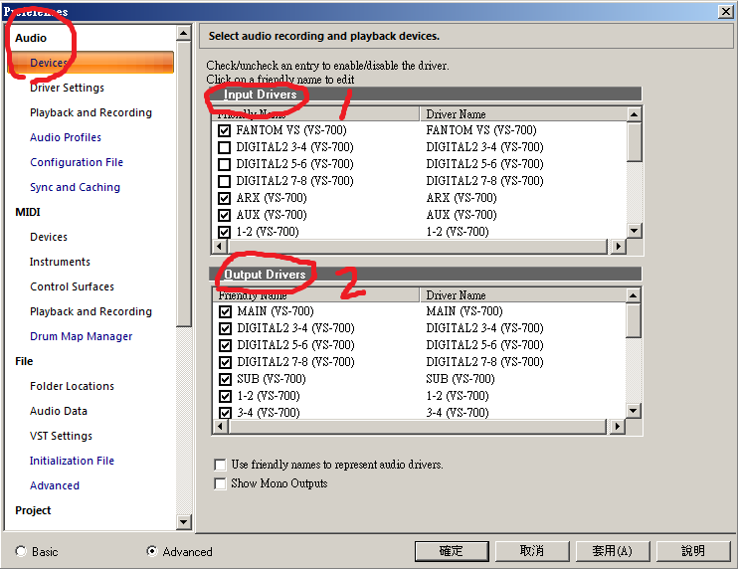This screenshot has height=569, width=738.
Task: Open Control Surfaces under MIDI
Action: [x=72, y=286]
